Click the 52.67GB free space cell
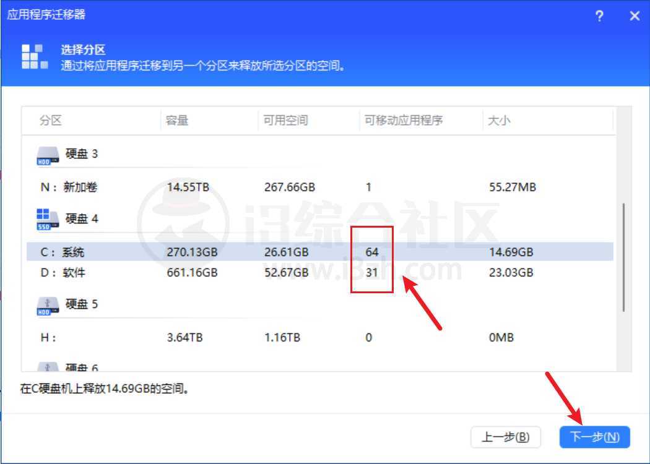The width and height of the screenshot is (650, 464). [x=287, y=273]
